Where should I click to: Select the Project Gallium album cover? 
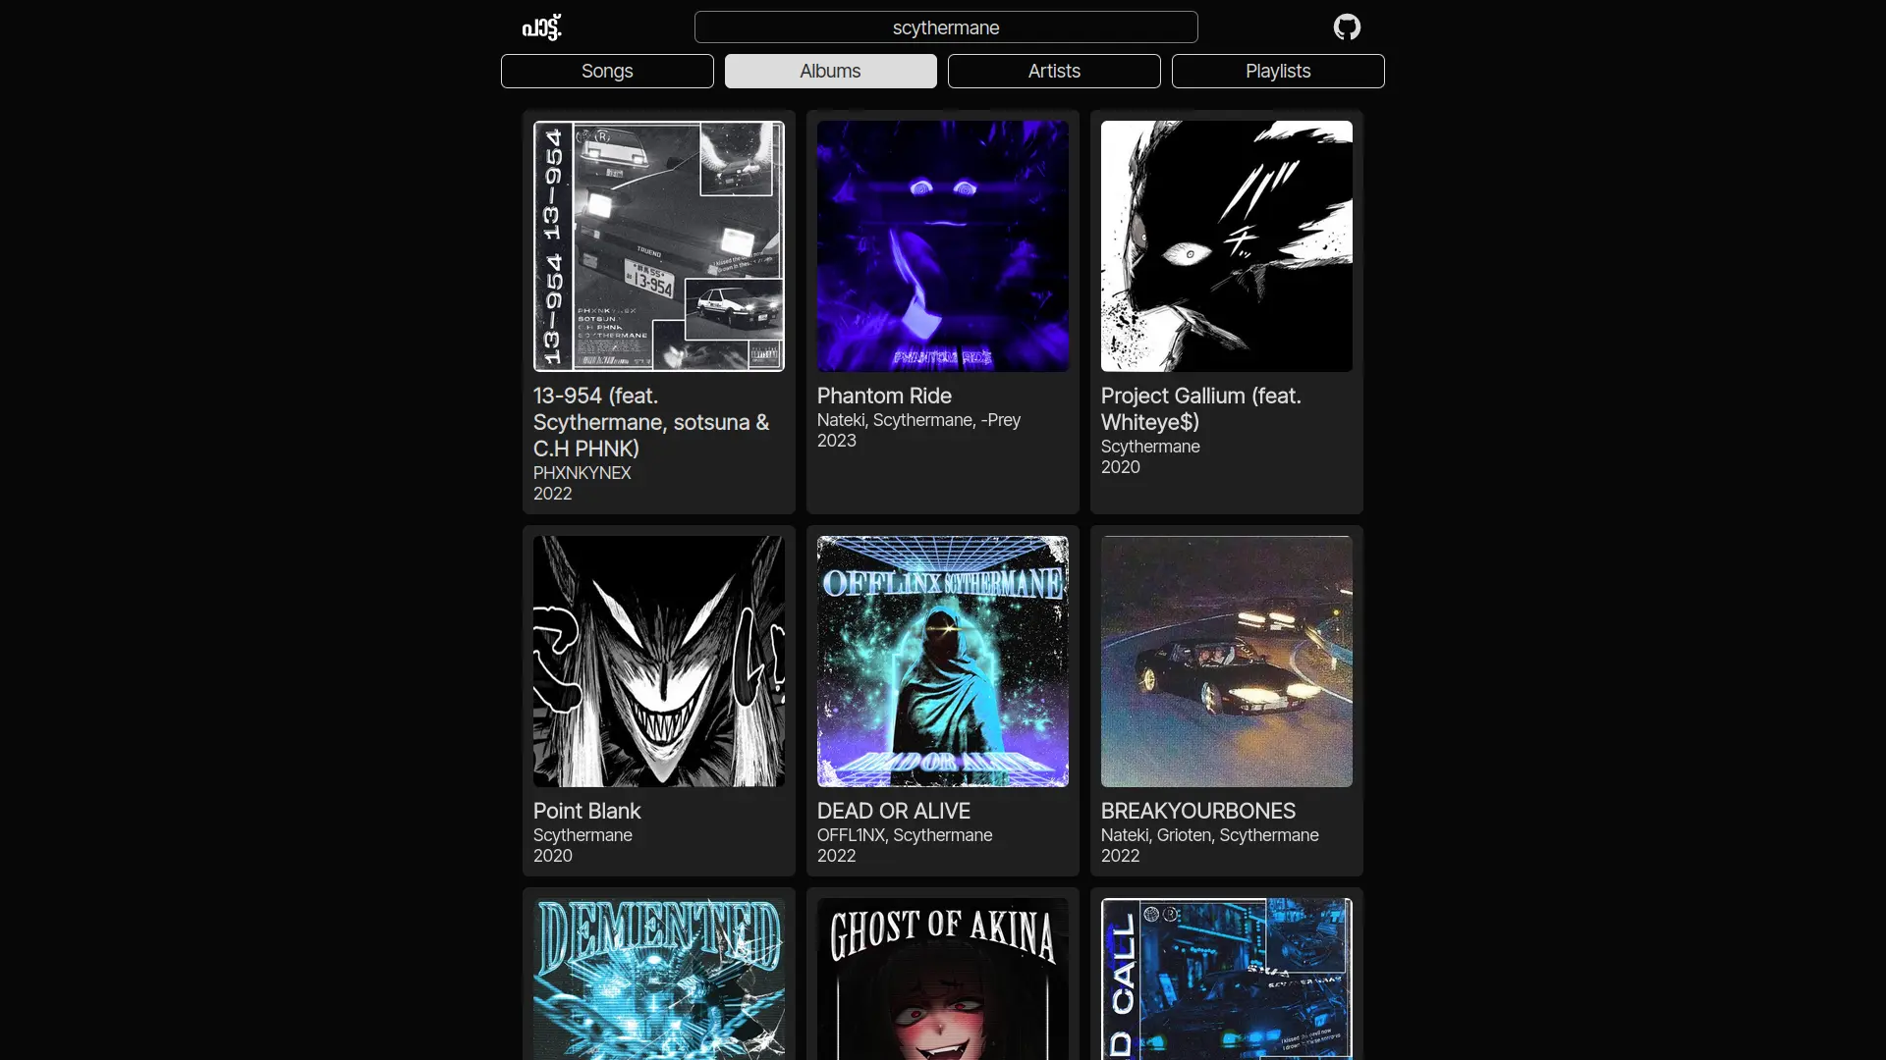(x=1226, y=245)
